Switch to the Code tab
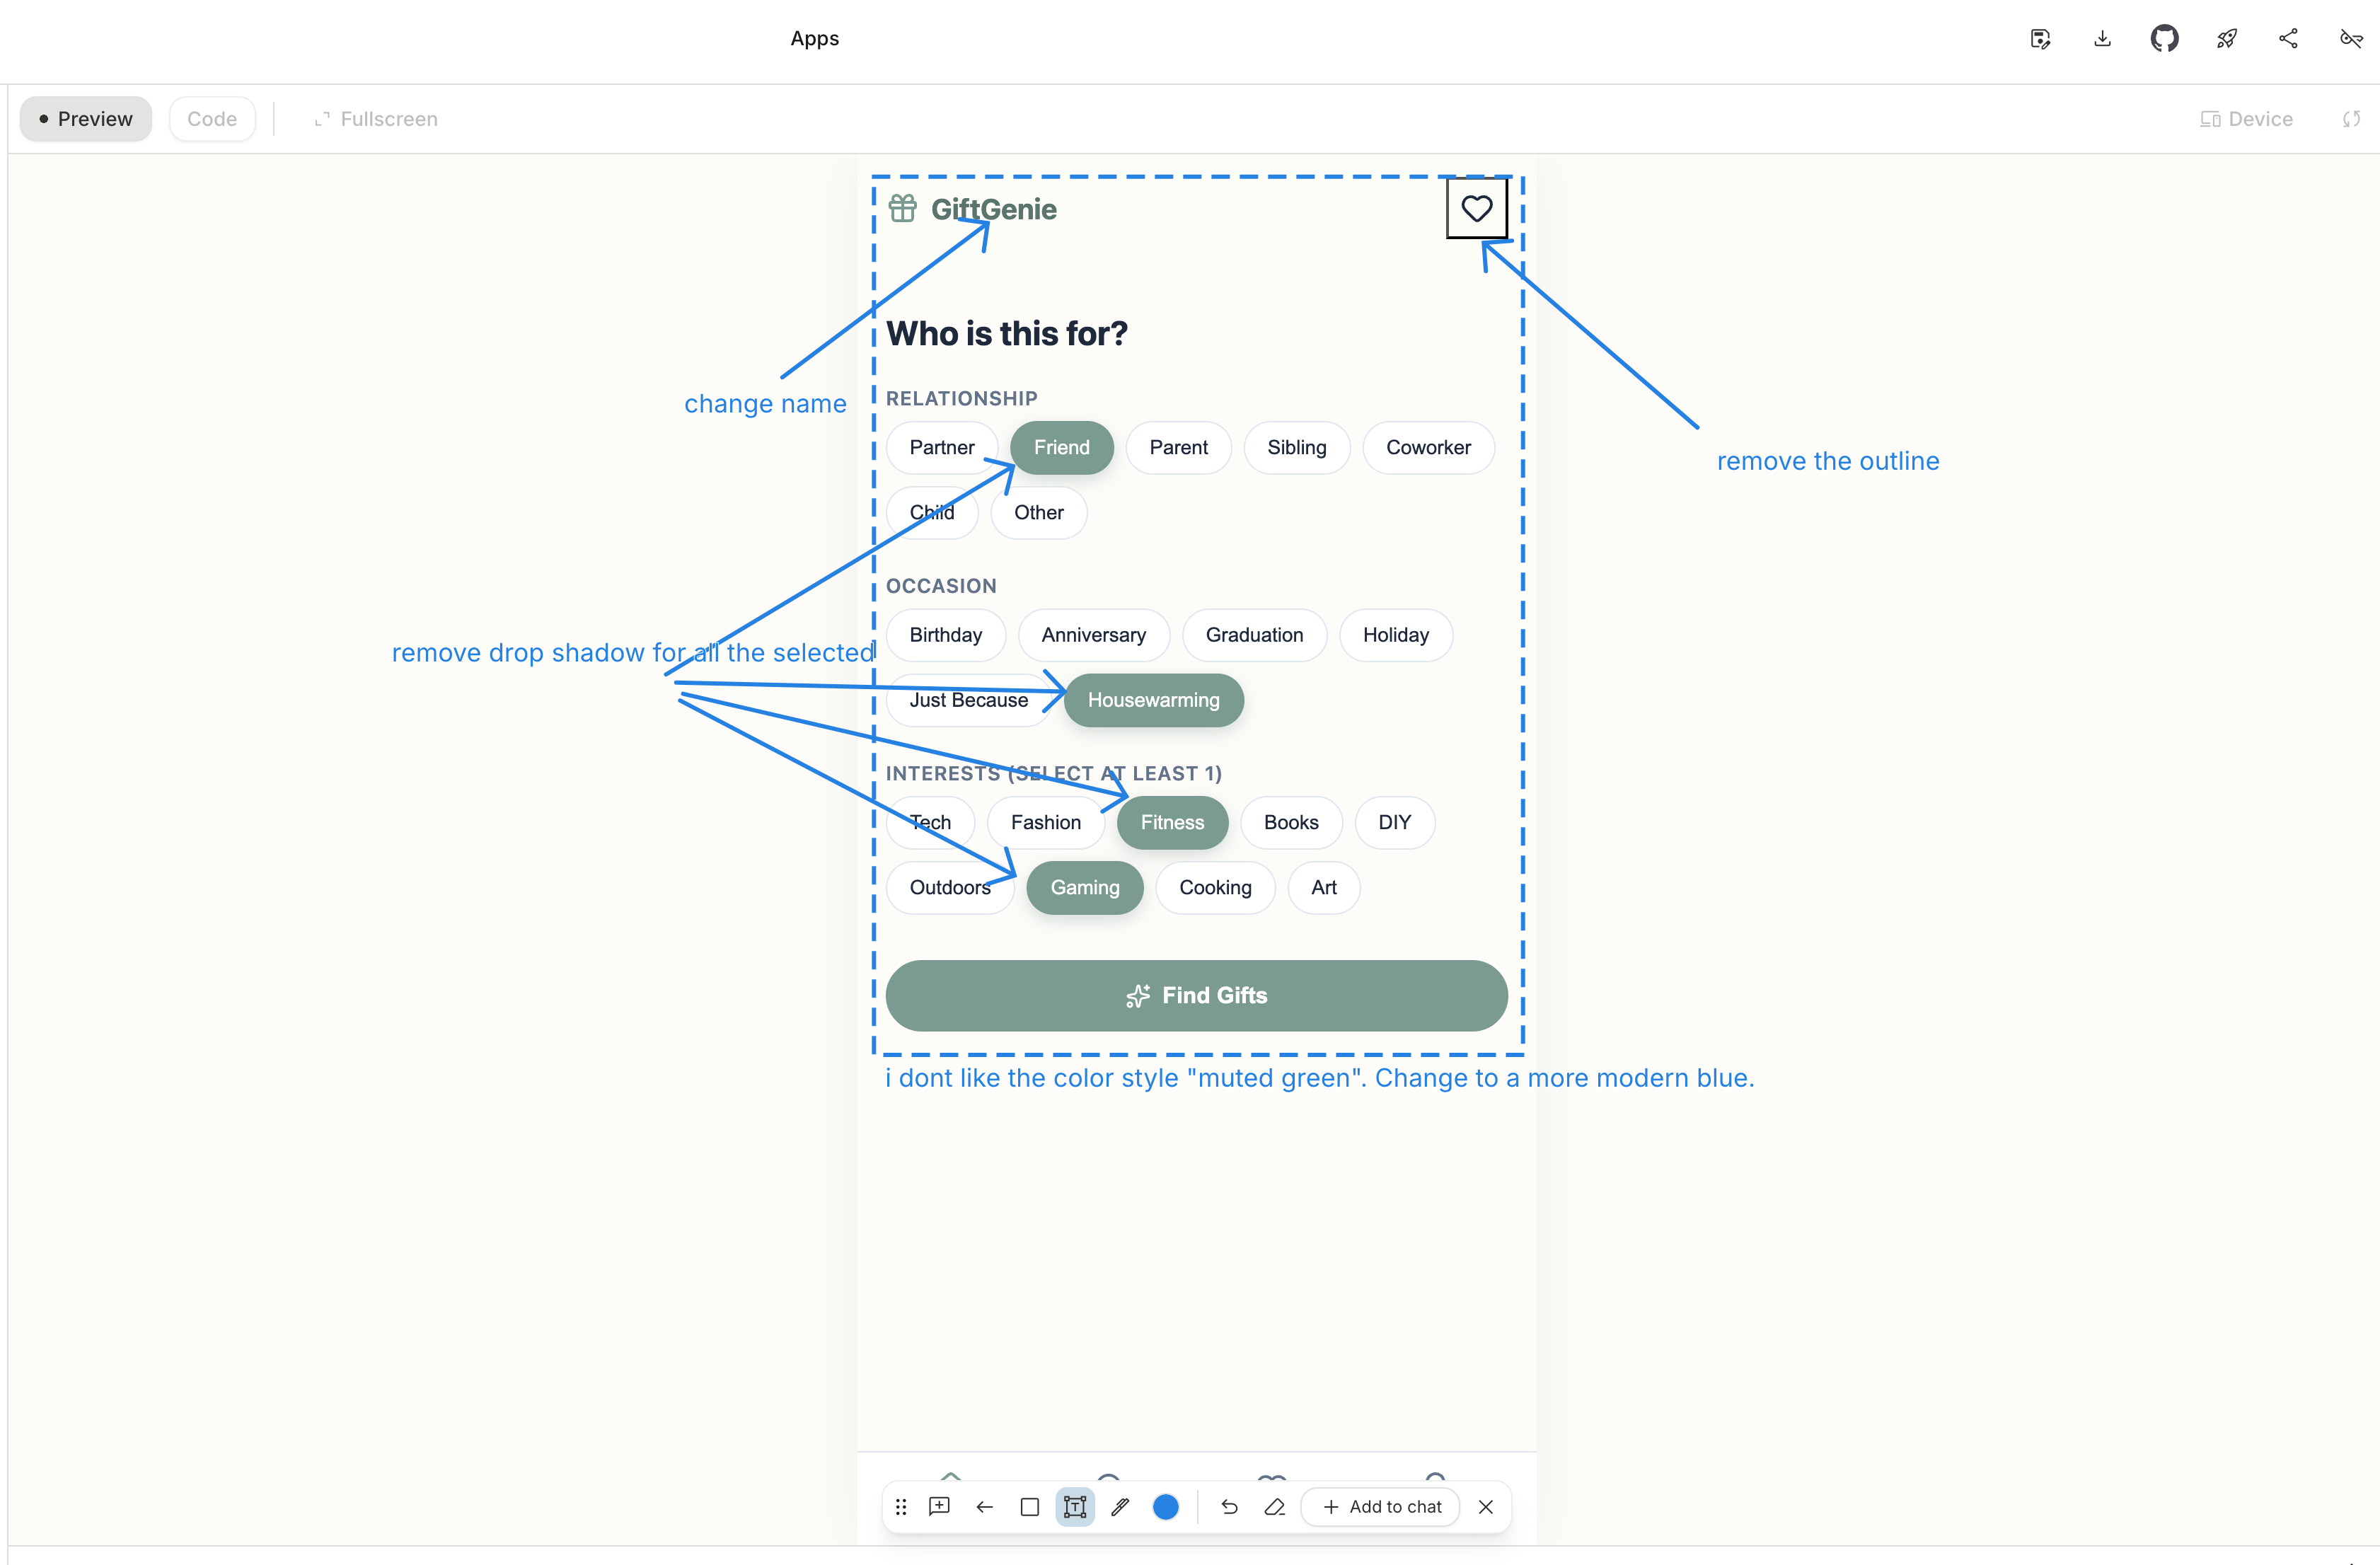This screenshot has height=1565, width=2380. pyautogui.click(x=212, y=119)
